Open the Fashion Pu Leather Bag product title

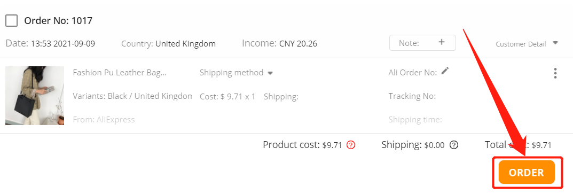[x=120, y=73]
